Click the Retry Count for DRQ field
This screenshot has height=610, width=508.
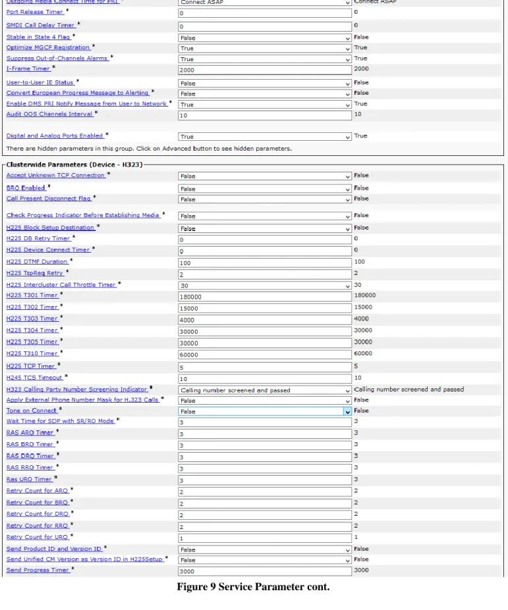265,515
